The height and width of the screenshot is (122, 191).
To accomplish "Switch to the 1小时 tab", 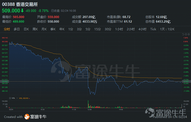I will pos(119,29).
